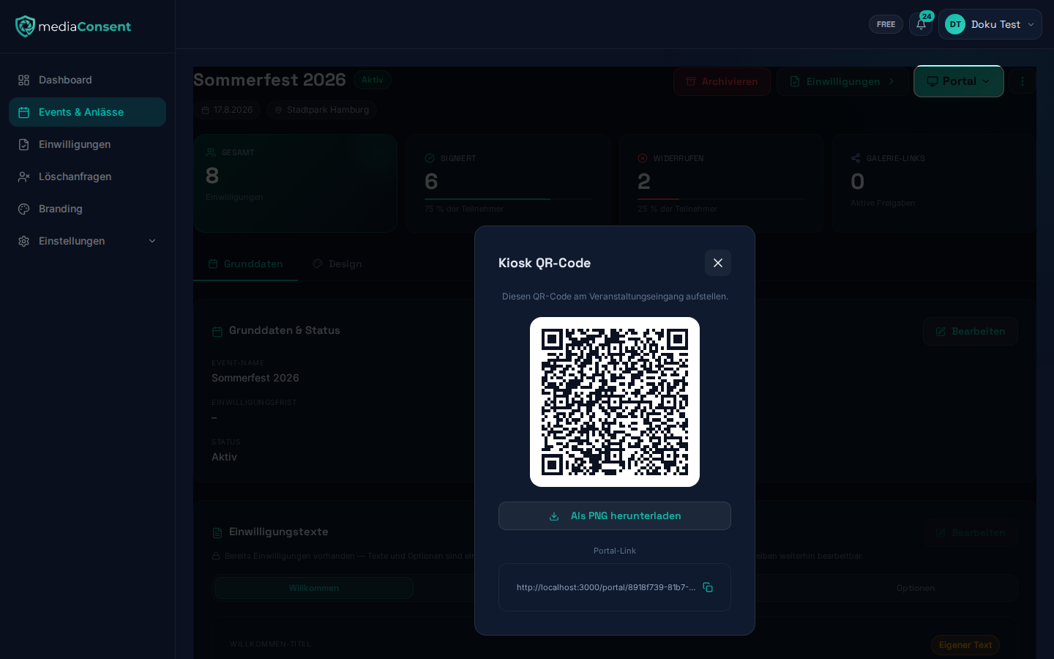This screenshot has height=659, width=1054.
Task: Click the portal link URL text
Action: 606,587
